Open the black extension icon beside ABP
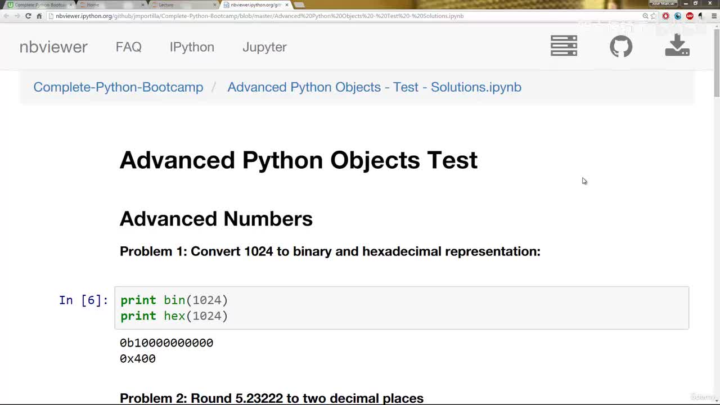This screenshot has height=405, width=720. [x=701, y=16]
